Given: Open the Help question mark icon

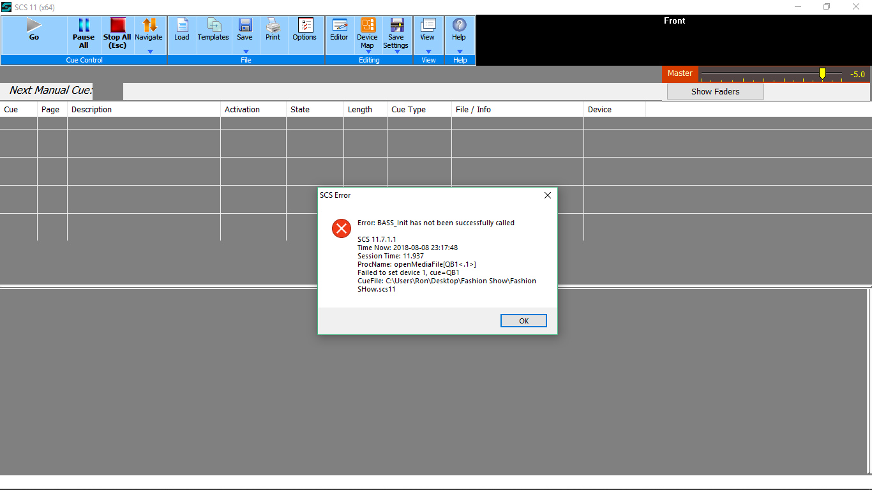Looking at the screenshot, I should [x=459, y=26].
